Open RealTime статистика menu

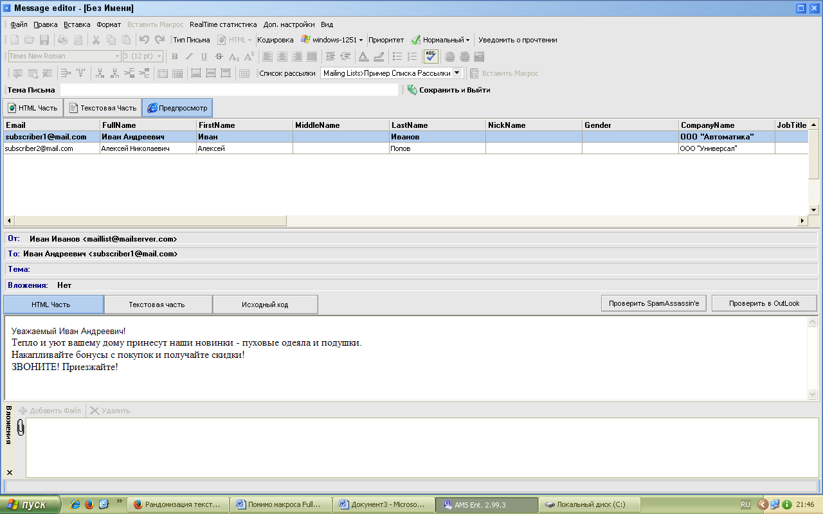point(223,24)
